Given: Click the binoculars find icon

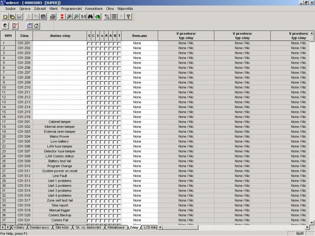Looking at the screenshot, I should [90, 17].
